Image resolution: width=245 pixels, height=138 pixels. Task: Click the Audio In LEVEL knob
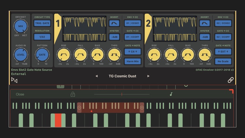click(x=21, y=55)
